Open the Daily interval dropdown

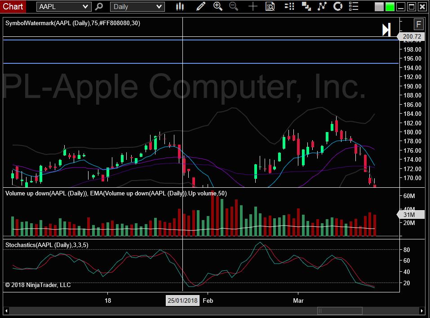point(137,7)
